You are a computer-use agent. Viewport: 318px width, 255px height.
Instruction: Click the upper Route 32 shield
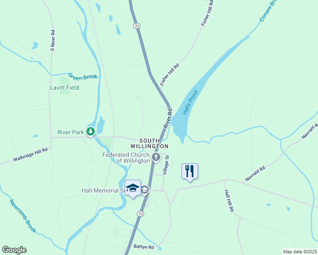pyautogui.click(x=137, y=26)
